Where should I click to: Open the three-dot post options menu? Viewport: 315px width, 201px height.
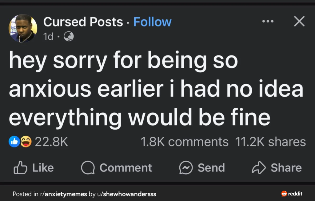(x=268, y=21)
